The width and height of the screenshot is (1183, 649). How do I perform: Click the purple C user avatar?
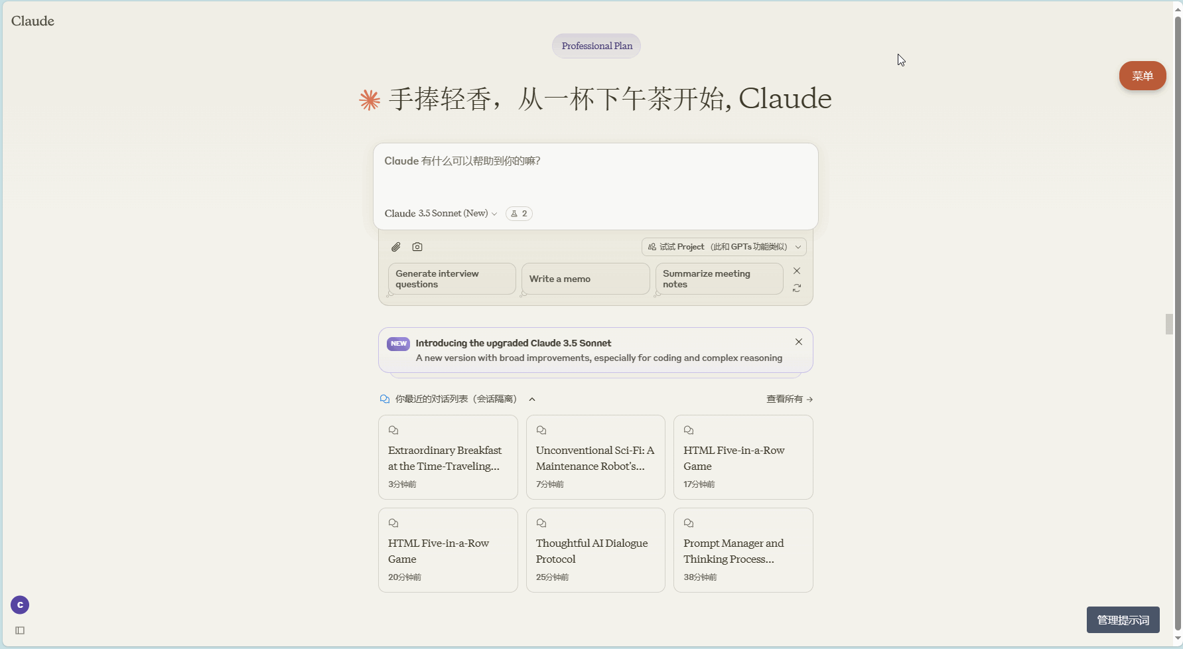point(19,605)
